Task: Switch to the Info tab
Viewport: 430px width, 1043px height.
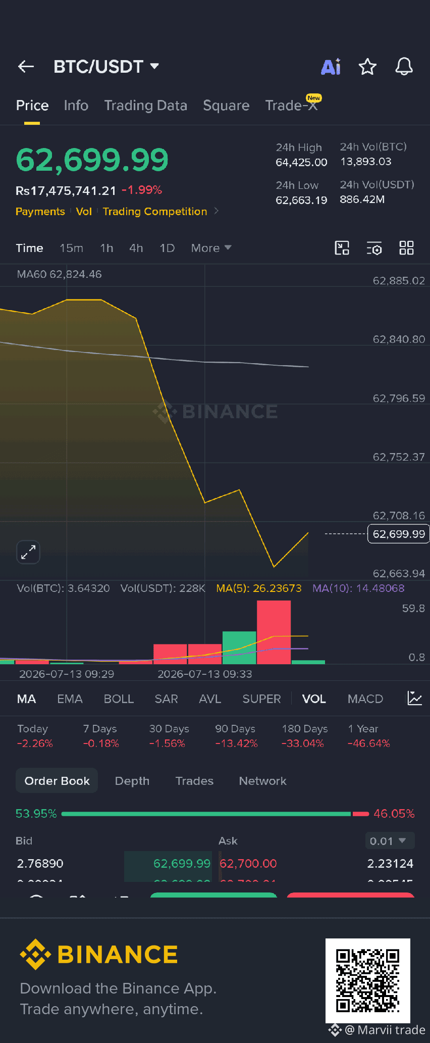Action: [76, 106]
